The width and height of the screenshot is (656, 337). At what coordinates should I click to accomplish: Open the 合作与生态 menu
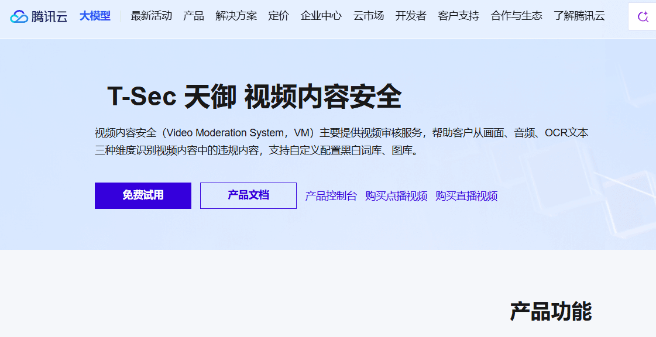[x=516, y=16]
